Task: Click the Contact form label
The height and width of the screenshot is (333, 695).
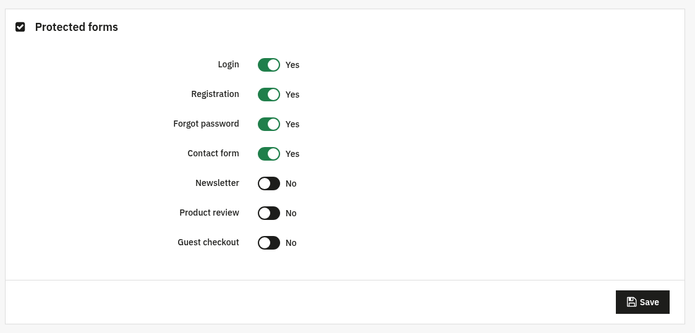Action: tap(213, 153)
